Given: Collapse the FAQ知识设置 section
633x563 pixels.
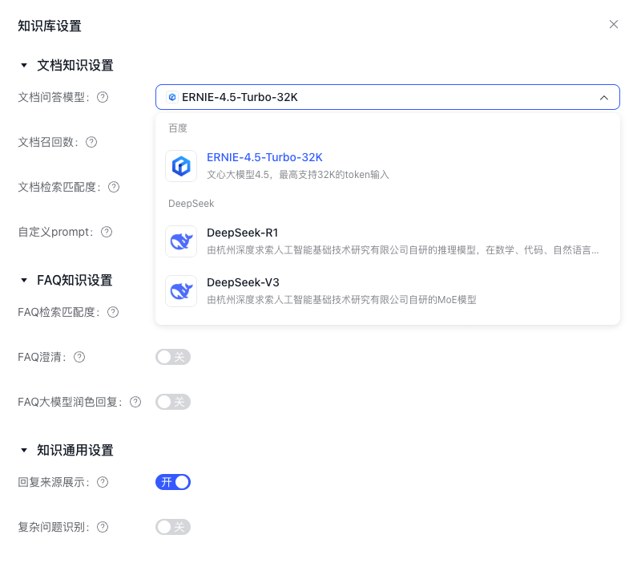Looking at the screenshot, I should (24, 280).
